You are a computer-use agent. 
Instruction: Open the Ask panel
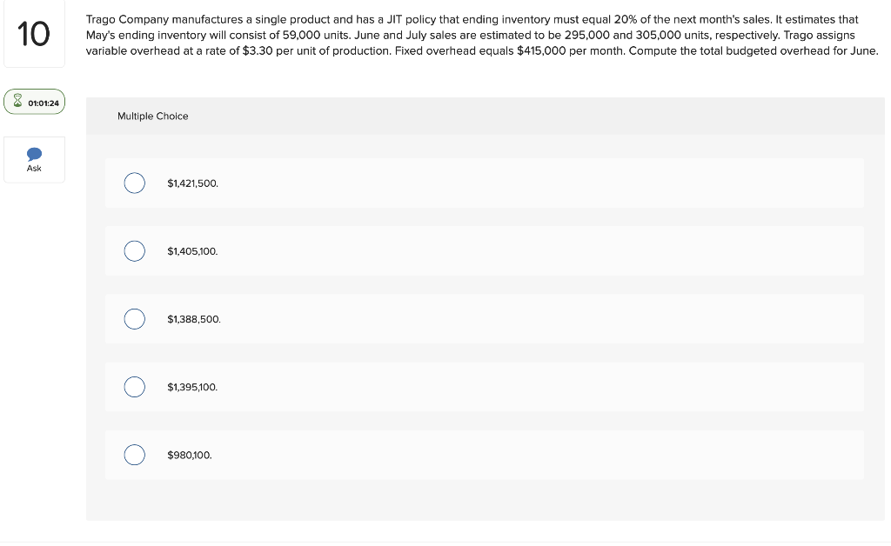(x=34, y=159)
